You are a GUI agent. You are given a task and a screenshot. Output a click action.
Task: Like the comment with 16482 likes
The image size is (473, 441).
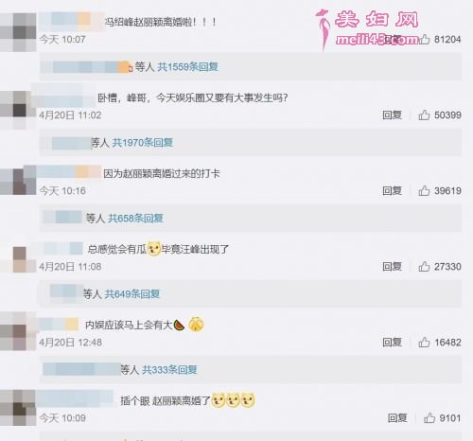424,342
